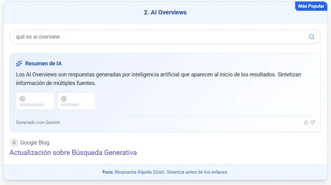The width and height of the screenshot is (331, 185).
Task: Click the summary paragraph starting 'Los AI Overviews son'
Action: tap(158, 79)
